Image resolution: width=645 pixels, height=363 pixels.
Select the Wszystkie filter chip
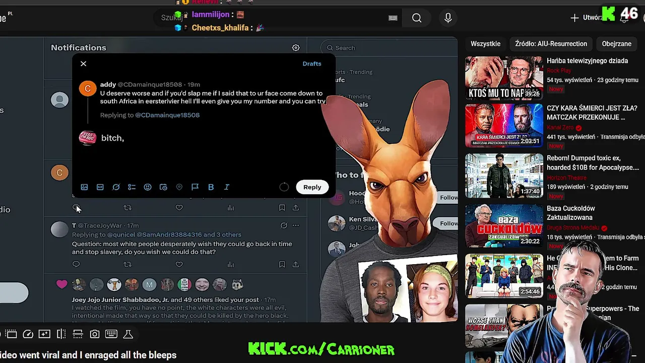(x=486, y=44)
